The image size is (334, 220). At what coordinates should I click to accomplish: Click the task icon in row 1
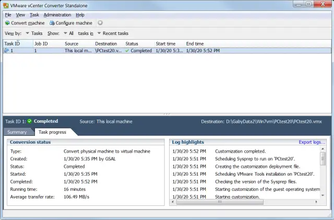click(6, 51)
